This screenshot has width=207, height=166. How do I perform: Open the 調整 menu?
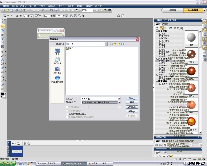tap(24, 6)
